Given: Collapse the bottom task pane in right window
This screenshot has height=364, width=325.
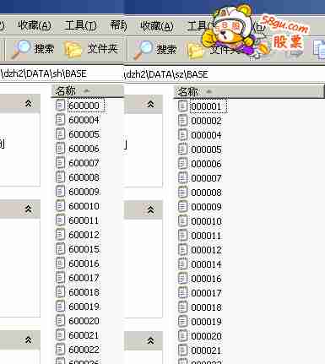Looking at the screenshot, I should pyautogui.click(x=151, y=340).
